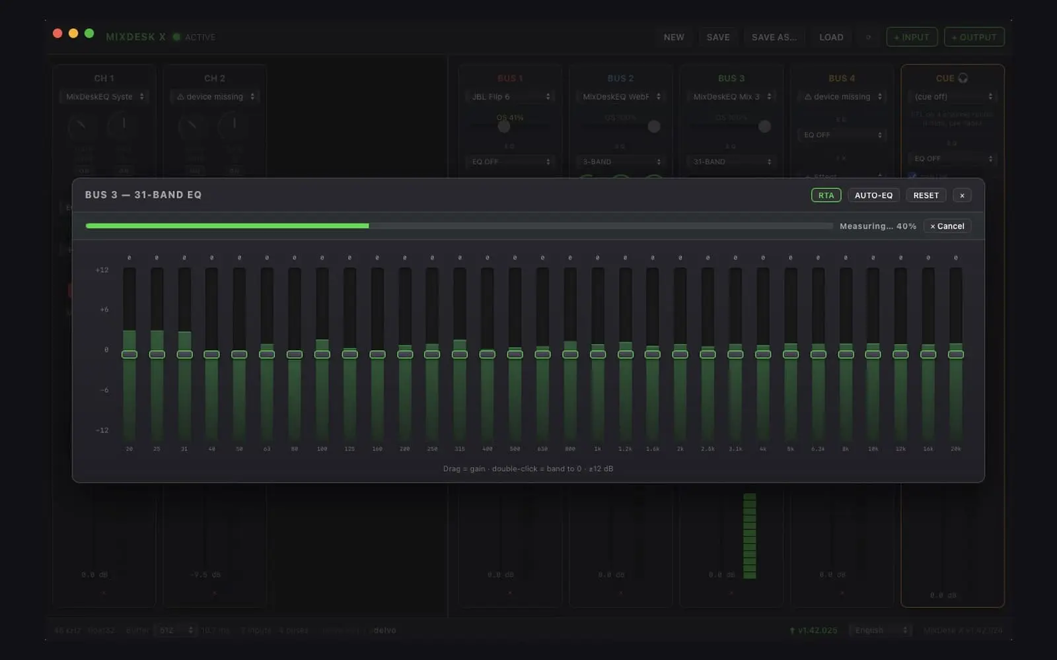
Task: Click SAVE AS... in the top toolbar
Action: point(774,37)
